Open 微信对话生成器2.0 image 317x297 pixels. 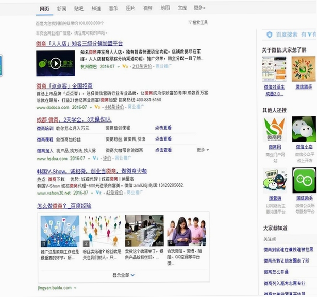(274, 69)
